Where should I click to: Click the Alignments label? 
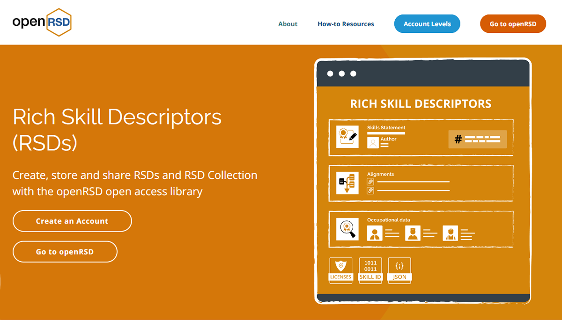tap(380, 174)
